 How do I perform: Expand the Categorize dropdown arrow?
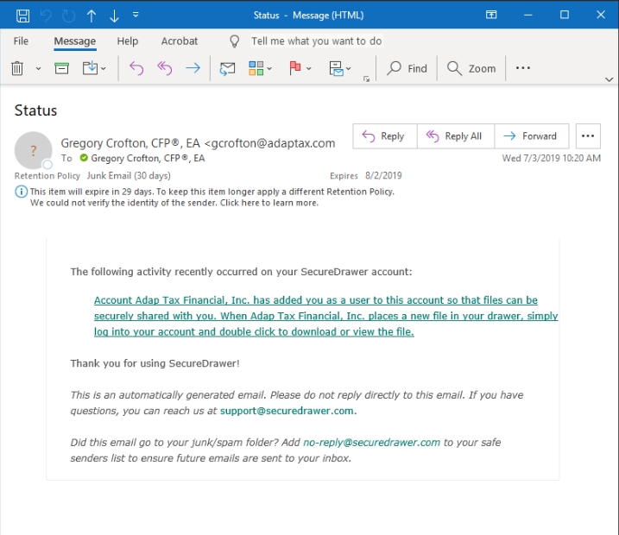tap(269, 69)
